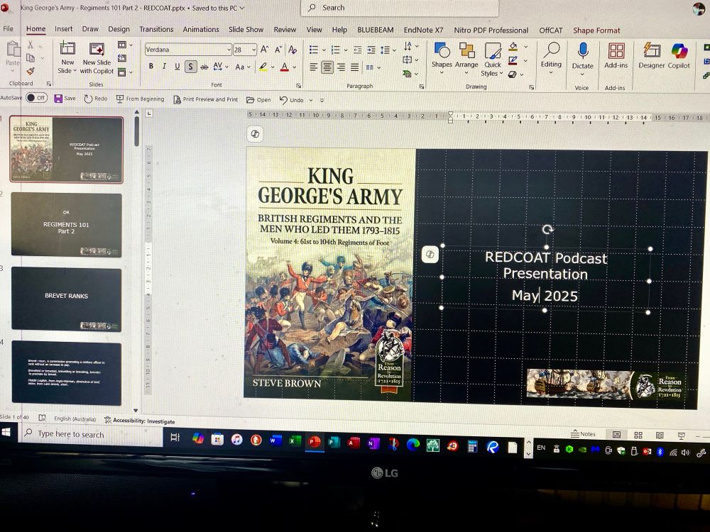Click Redo in Quick Access toolbar
Viewport: 710px width, 532px height.
tap(96, 98)
